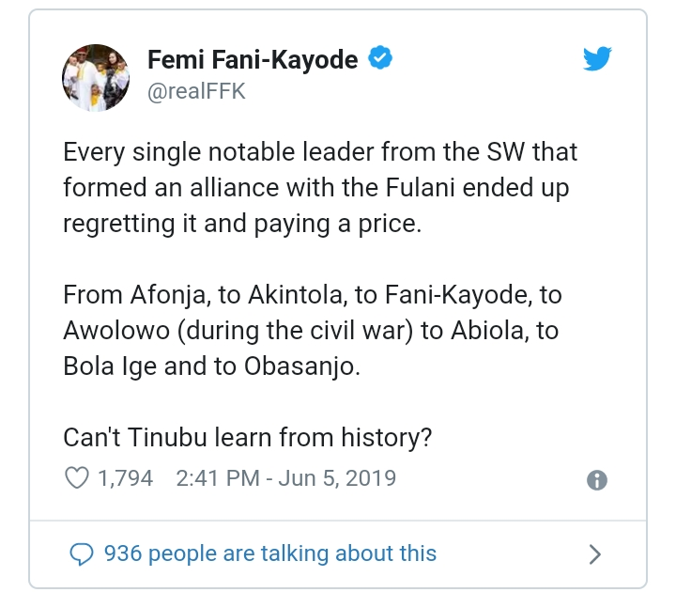
Task: Click the speech bubble reply icon
Action: [x=84, y=553]
